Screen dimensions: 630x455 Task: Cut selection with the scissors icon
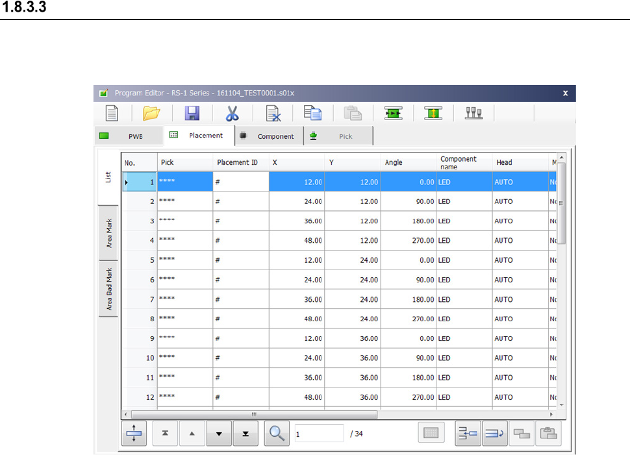(x=232, y=114)
